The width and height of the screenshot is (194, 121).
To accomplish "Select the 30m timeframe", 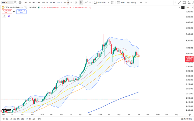I will pos(43,3).
